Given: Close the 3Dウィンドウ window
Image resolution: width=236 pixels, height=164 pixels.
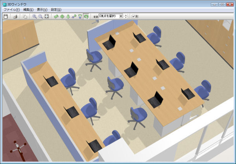Looking at the screenshot, I should 230,4.
